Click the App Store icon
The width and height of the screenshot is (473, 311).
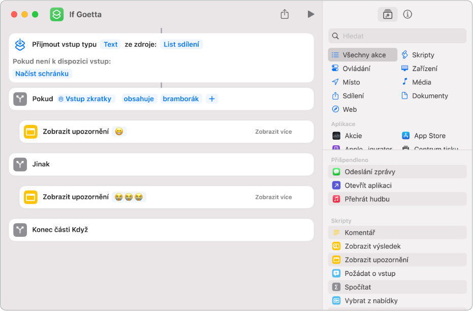tap(405, 136)
